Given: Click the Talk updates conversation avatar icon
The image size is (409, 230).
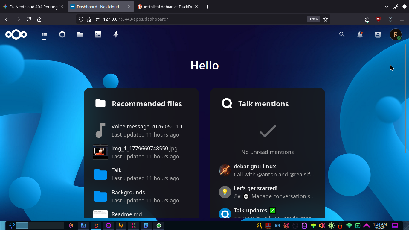Looking at the screenshot, I should point(225,213).
